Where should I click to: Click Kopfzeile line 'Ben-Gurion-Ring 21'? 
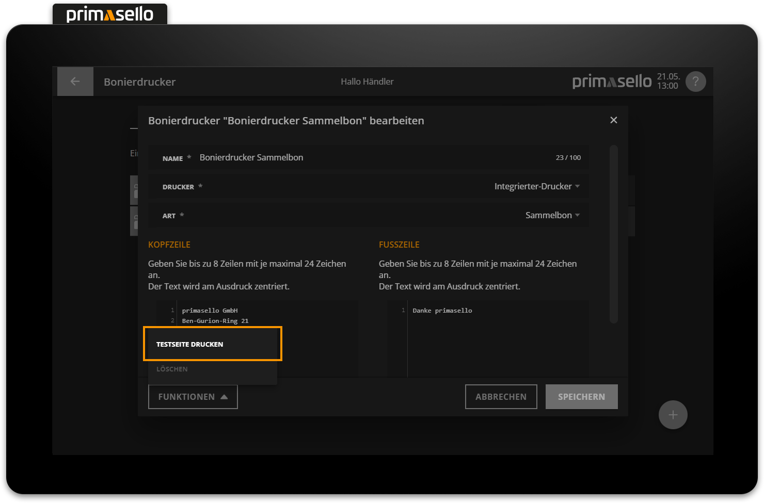coord(215,321)
